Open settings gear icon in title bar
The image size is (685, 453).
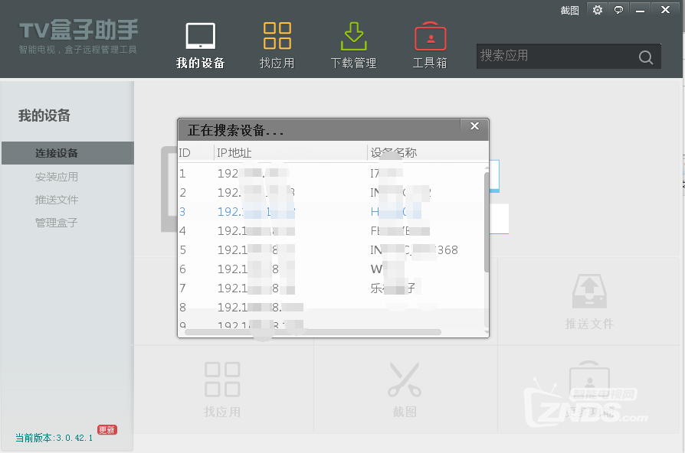pyautogui.click(x=597, y=10)
